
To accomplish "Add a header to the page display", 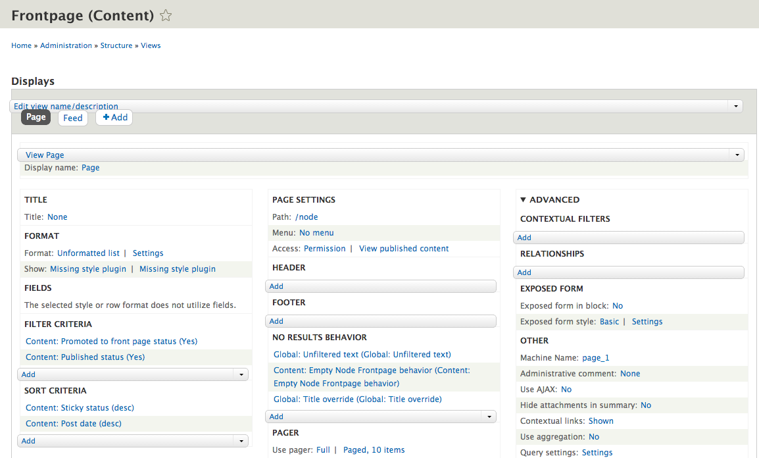I will pyautogui.click(x=276, y=286).
